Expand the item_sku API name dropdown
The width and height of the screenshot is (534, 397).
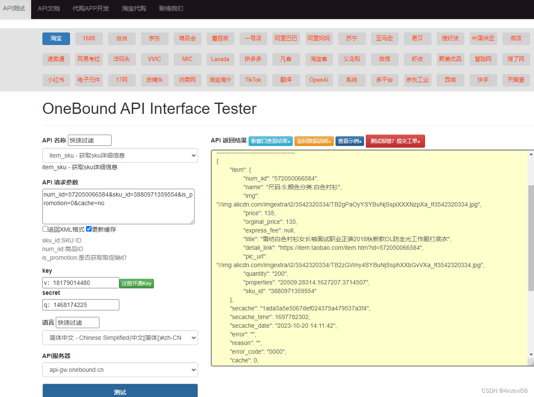tap(120, 155)
